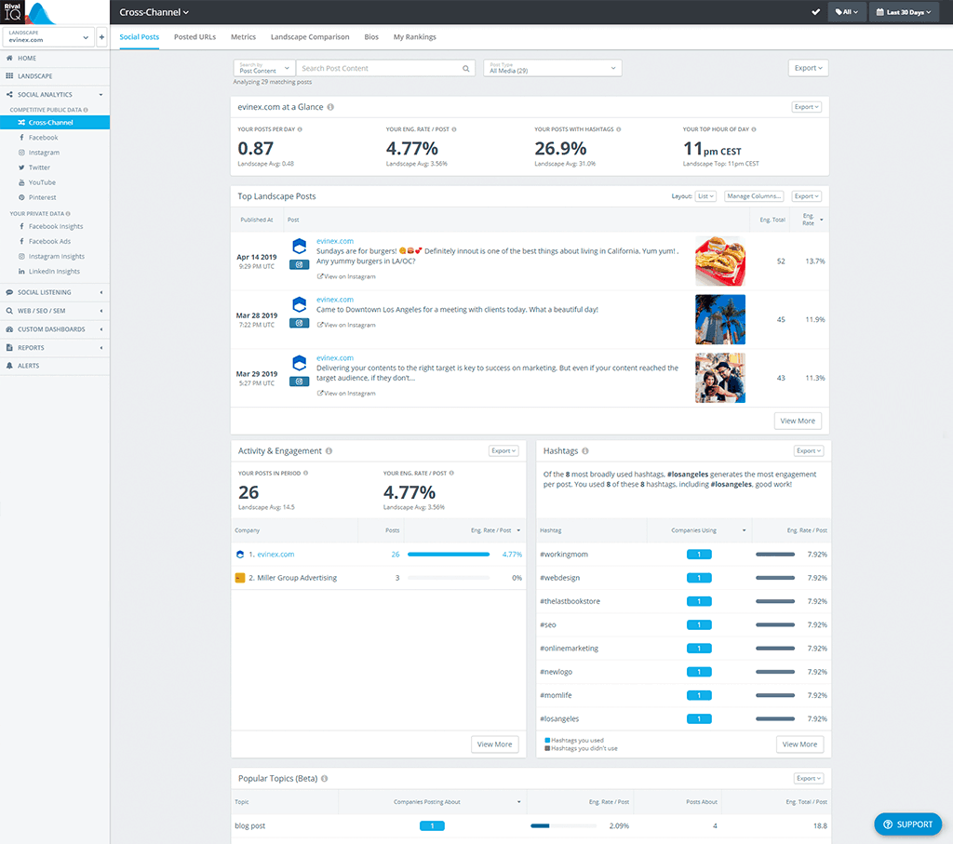This screenshot has width=953, height=844.
Task: Show info for Your Posts Per Day
Action: [x=300, y=129]
